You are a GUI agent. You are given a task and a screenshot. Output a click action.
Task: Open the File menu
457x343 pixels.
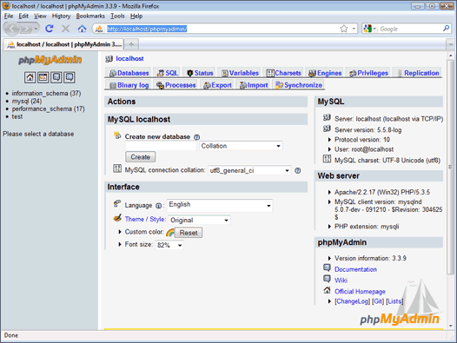[x=9, y=16]
